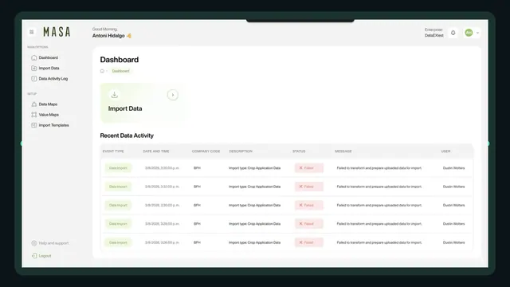The height and width of the screenshot is (287, 510).
Task: Click the Description column header
Action: click(241, 151)
